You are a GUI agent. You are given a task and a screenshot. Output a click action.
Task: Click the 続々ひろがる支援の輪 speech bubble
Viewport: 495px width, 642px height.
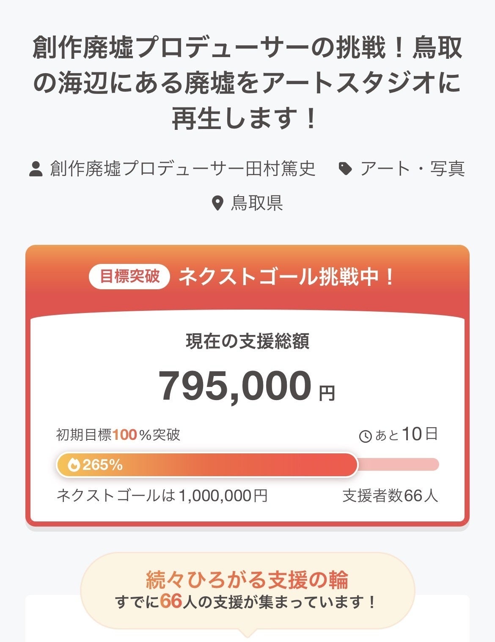click(247, 590)
